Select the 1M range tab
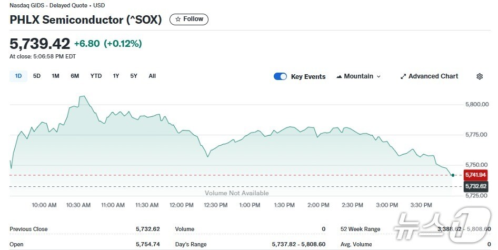The image size is (498, 250). point(55,76)
